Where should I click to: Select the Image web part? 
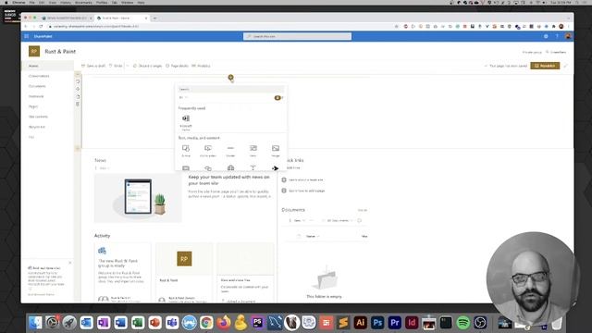pos(276,151)
